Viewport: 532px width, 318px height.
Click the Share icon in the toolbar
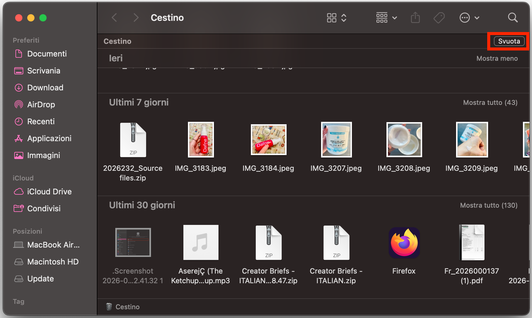pyautogui.click(x=415, y=18)
